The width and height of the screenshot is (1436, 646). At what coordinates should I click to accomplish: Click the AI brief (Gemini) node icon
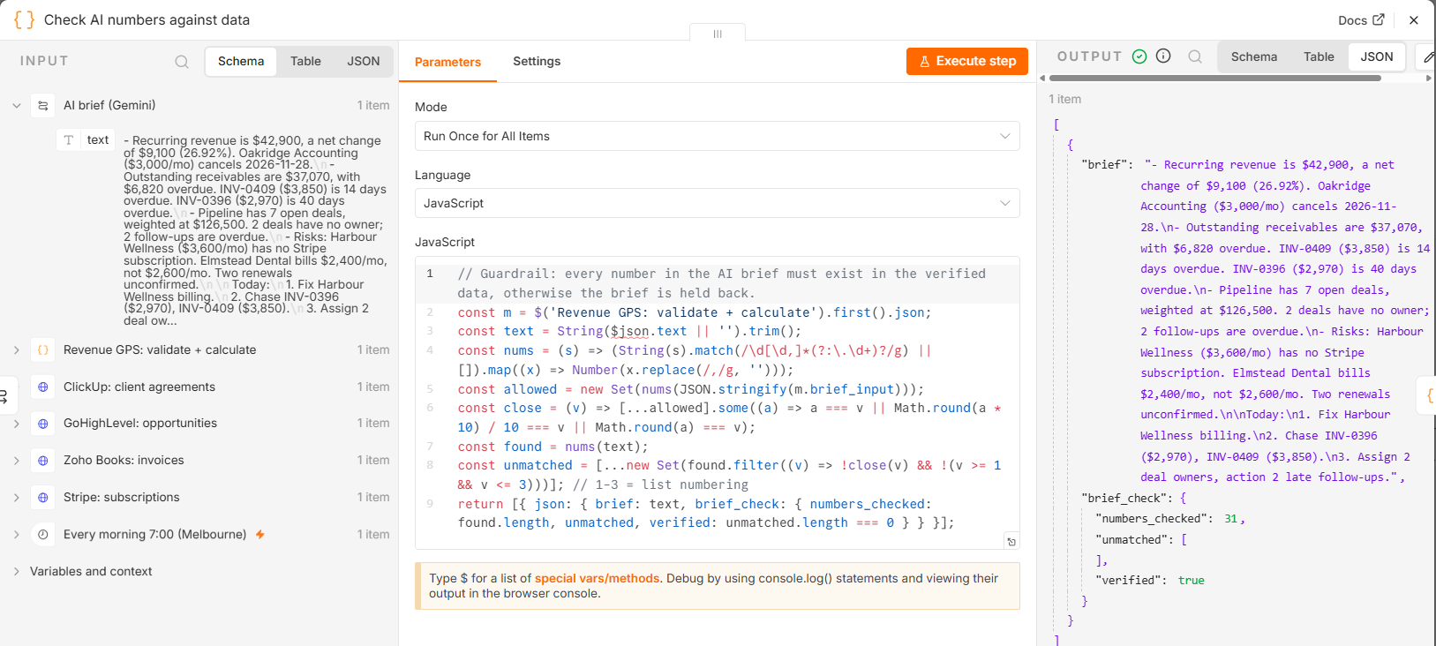pos(43,106)
